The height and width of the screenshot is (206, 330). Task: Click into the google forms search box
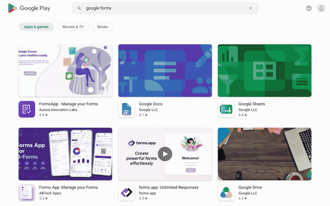(165, 8)
